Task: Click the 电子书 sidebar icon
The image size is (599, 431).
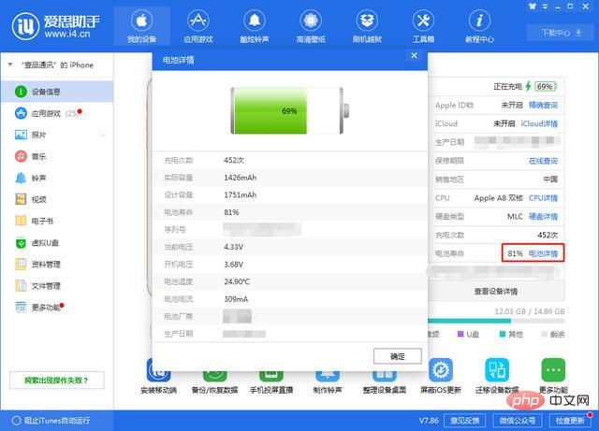Action: pos(21,221)
